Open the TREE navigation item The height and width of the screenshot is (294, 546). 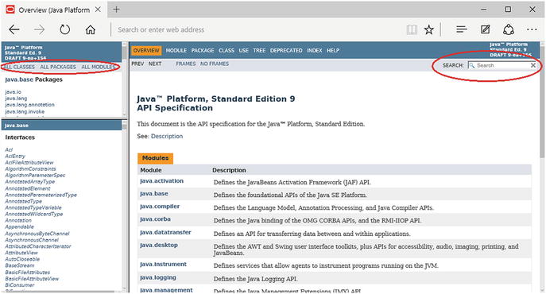coord(259,51)
